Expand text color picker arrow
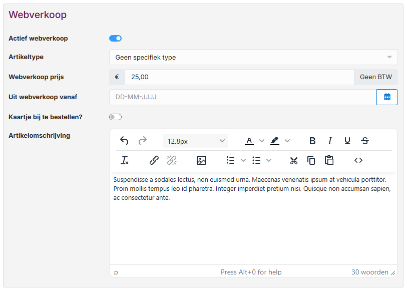The width and height of the screenshot is (407, 292). [x=261, y=141]
